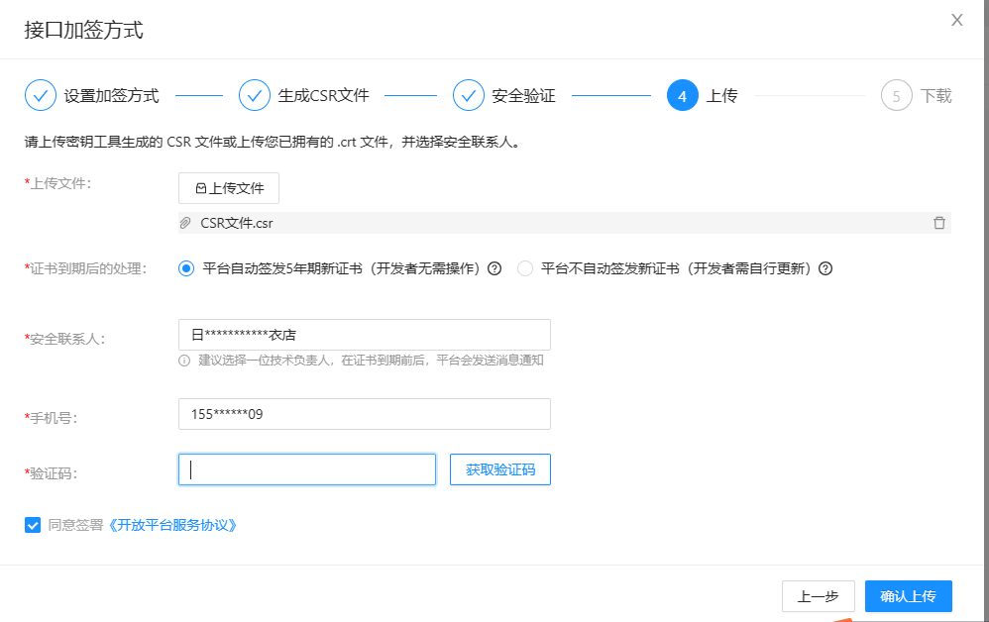Open help icon for manual certificate renewal option

coord(824,268)
